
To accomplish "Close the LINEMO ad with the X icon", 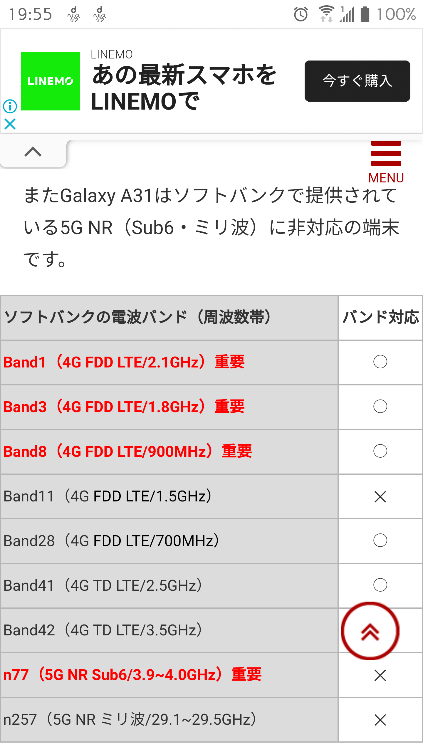I will [x=10, y=124].
